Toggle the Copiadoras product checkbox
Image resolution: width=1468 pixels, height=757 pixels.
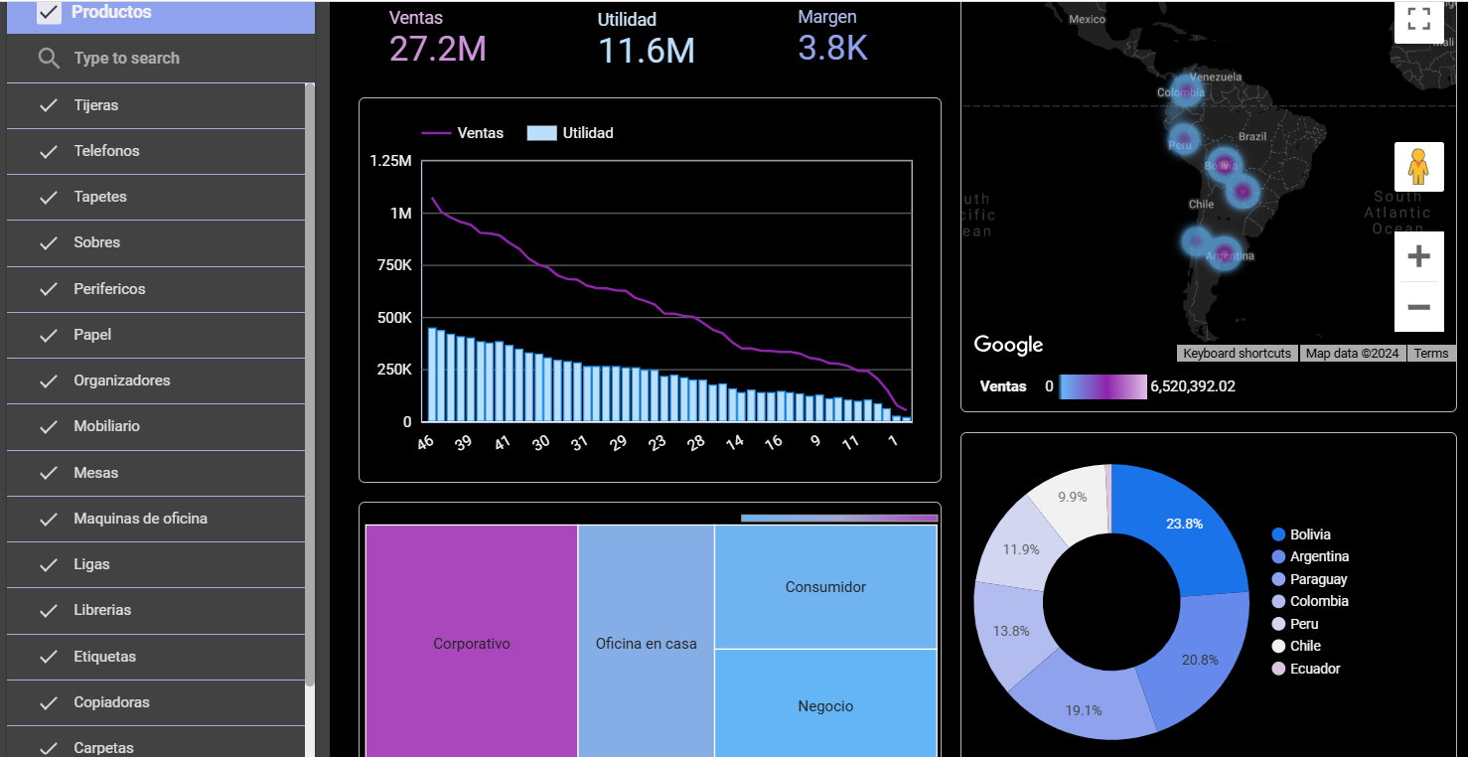click(x=49, y=702)
